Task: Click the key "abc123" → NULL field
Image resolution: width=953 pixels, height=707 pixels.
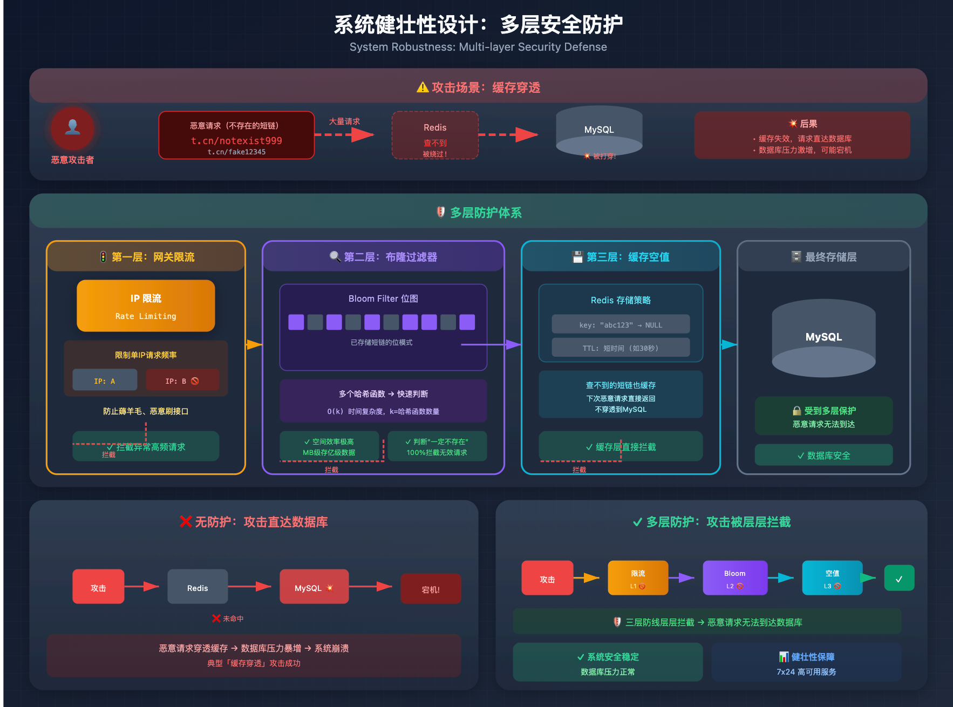Action: pyautogui.click(x=621, y=325)
